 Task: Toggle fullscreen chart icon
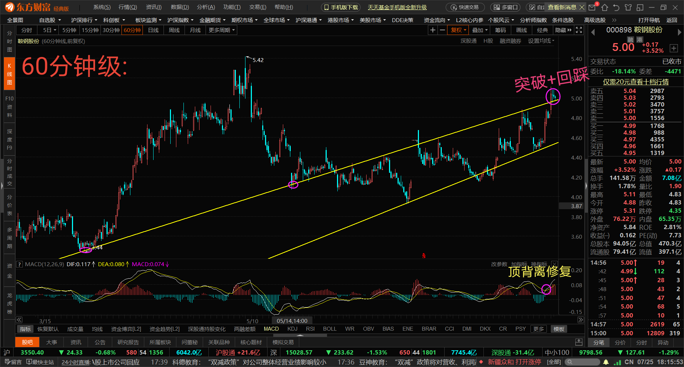(579, 30)
